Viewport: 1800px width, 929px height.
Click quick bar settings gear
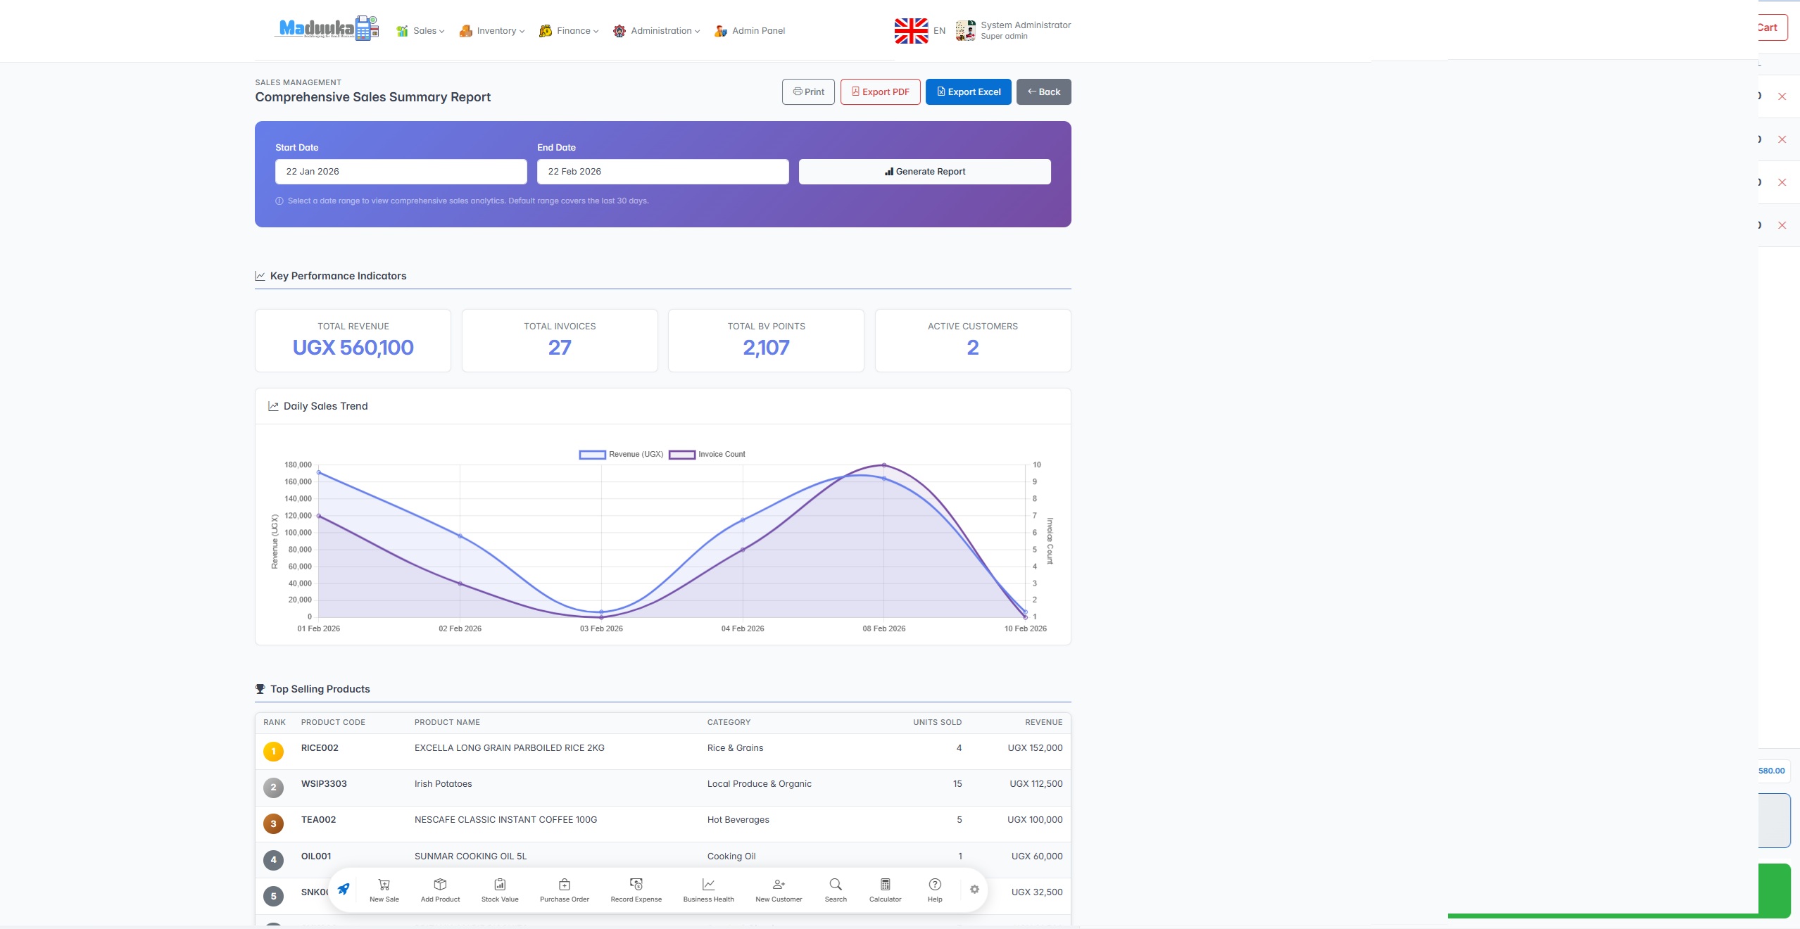tap(974, 890)
